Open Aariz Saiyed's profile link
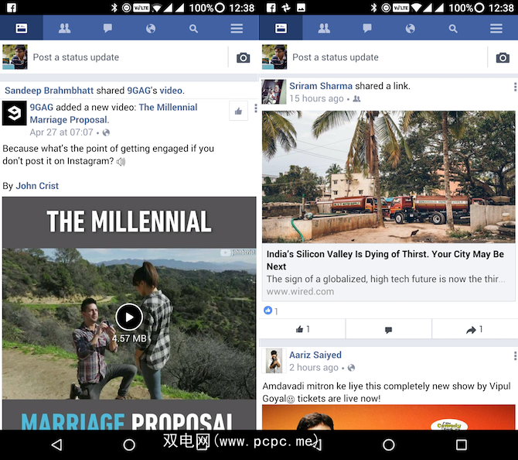 point(315,355)
